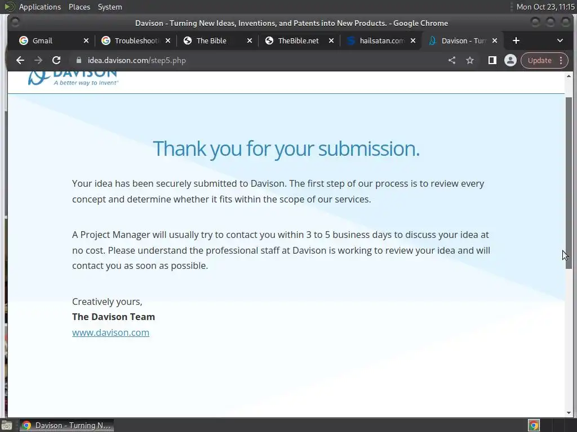
Task: Switch to the TheBible.net tab
Action: tap(298, 40)
